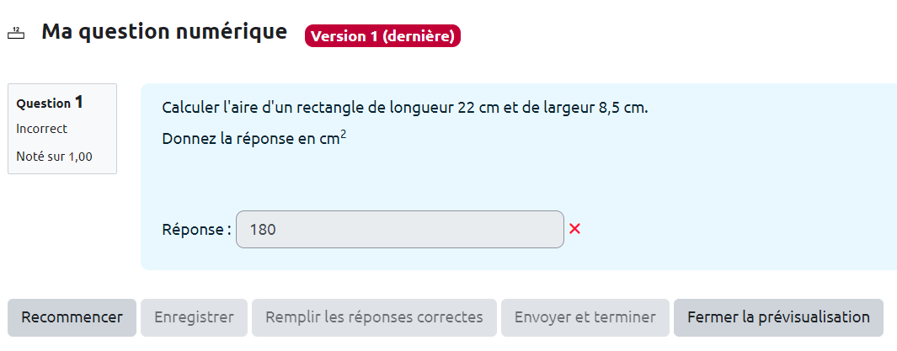Click the 'Incorrect' status text
The height and width of the screenshot is (351, 897).
(x=42, y=129)
